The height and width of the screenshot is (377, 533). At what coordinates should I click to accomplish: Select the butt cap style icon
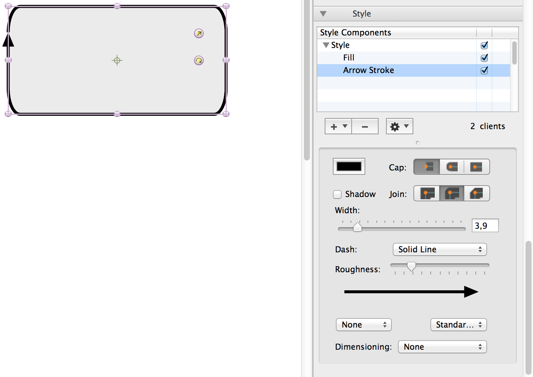(x=427, y=167)
